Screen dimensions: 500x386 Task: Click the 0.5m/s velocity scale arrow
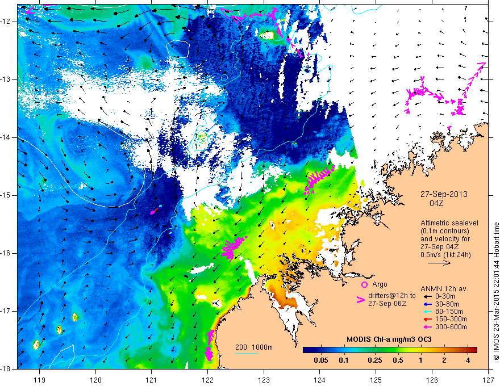click(439, 263)
